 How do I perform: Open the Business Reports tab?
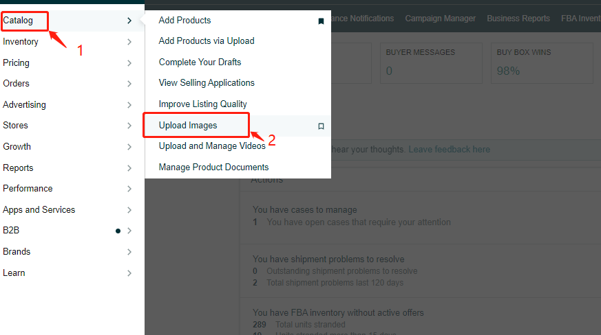tap(518, 19)
